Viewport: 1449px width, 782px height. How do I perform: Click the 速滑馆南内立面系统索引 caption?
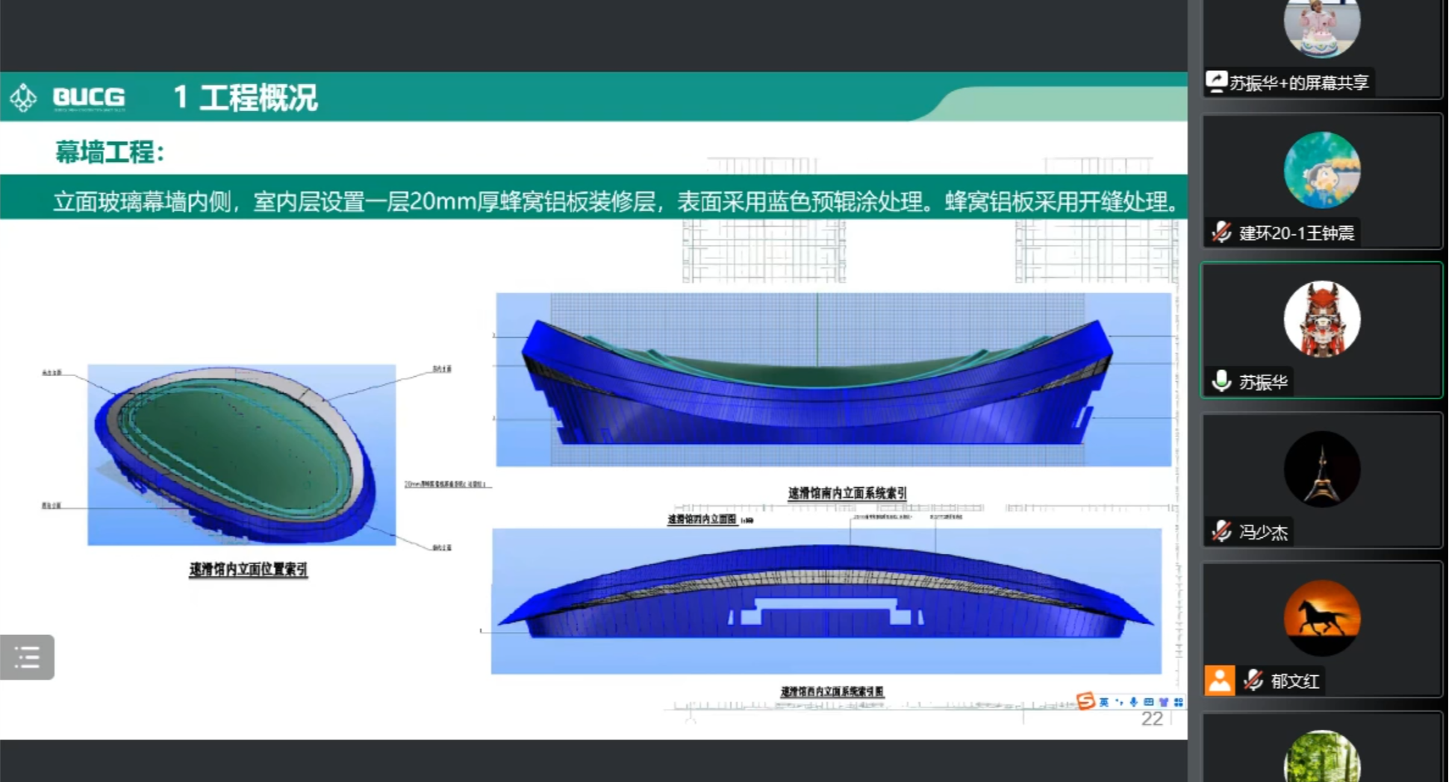(x=847, y=493)
